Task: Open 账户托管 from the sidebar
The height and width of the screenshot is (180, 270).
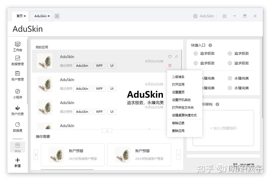Action: click(17, 110)
